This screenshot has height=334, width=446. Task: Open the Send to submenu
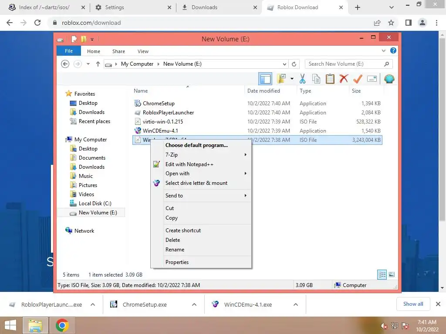pyautogui.click(x=201, y=195)
